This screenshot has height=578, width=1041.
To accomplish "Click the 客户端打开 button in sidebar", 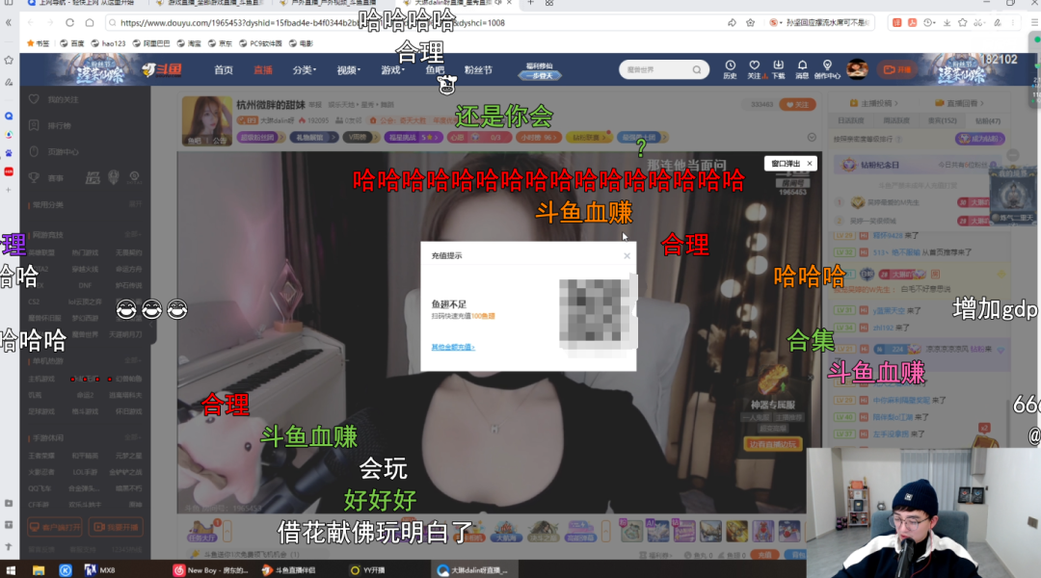I will click(55, 527).
